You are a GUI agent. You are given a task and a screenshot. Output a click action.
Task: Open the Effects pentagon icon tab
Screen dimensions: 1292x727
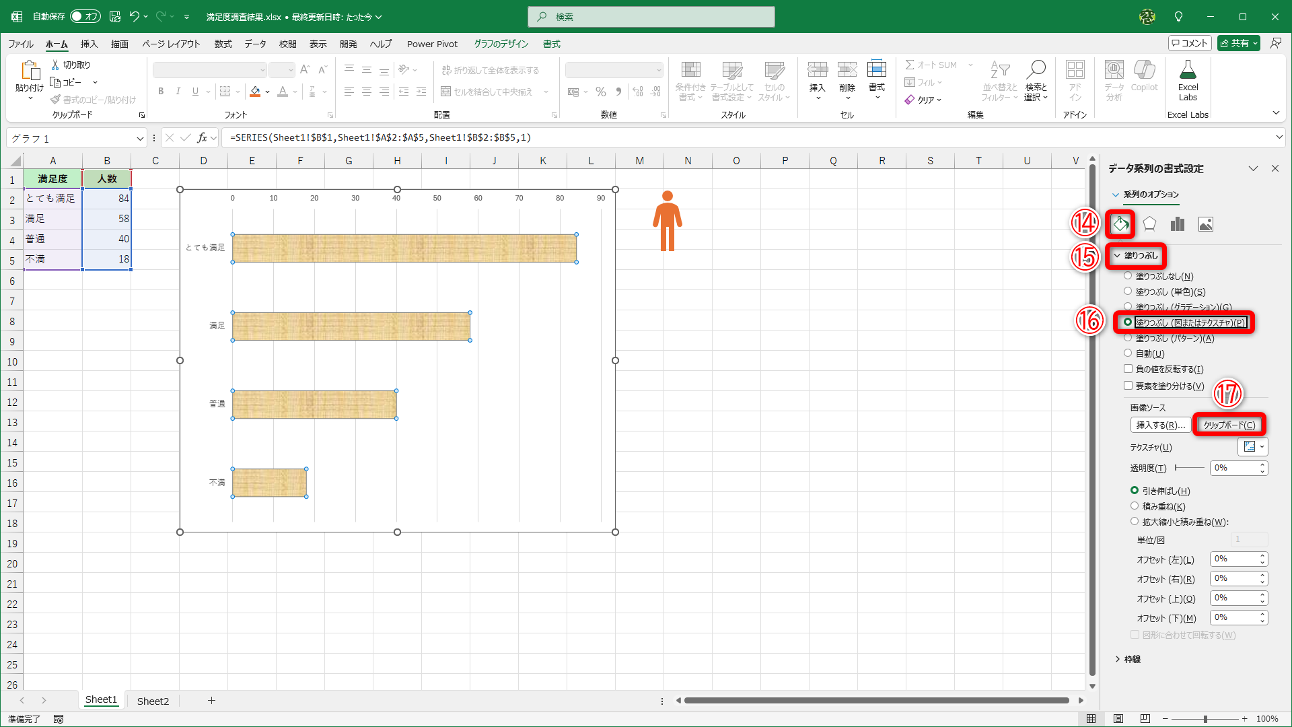(1149, 224)
